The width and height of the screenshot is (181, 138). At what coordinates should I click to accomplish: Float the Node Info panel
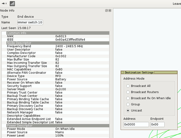(106, 10)
